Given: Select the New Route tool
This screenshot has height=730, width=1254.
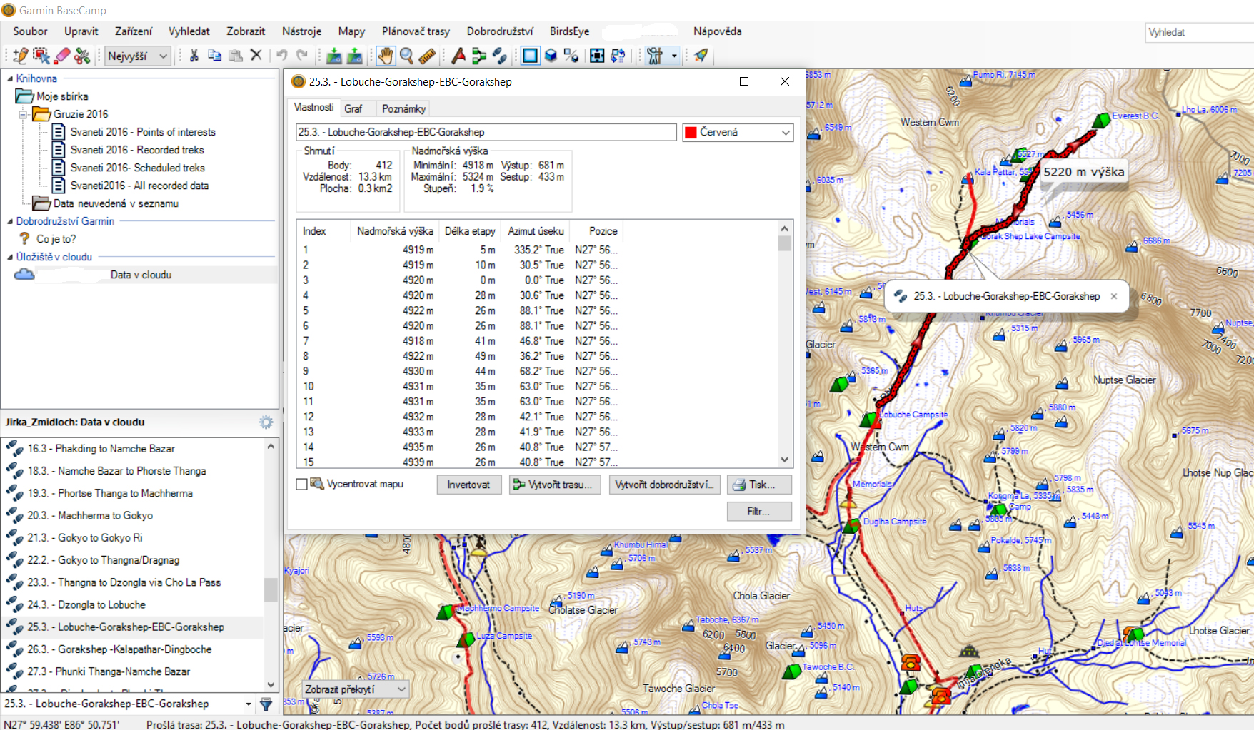Looking at the screenshot, I should (x=479, y=55).
